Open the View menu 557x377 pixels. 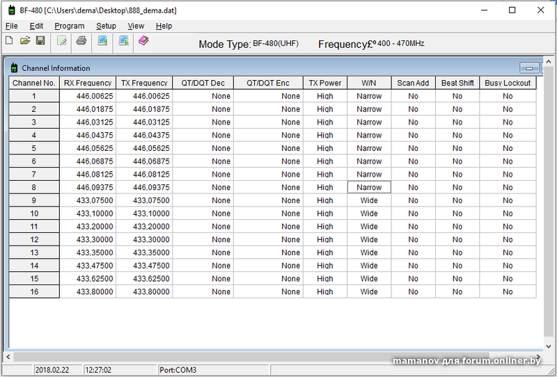coord(136,26)
